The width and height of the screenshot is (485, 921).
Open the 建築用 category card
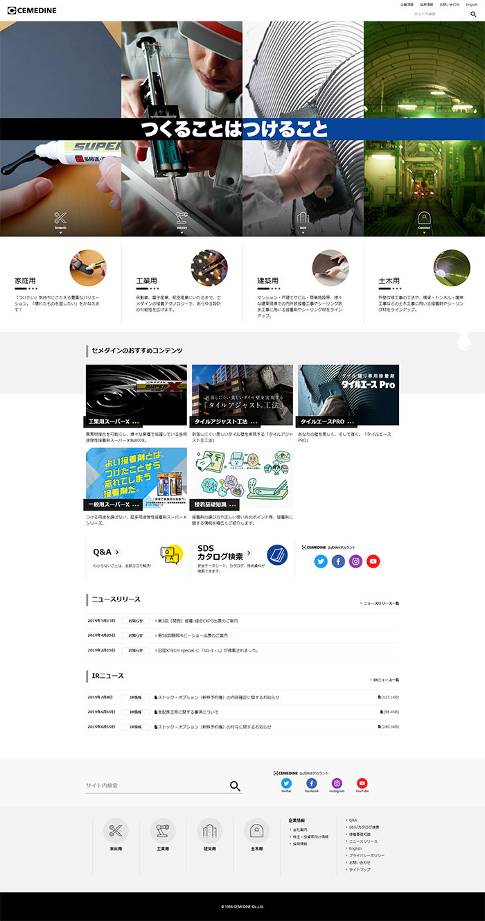coord(303,283)
